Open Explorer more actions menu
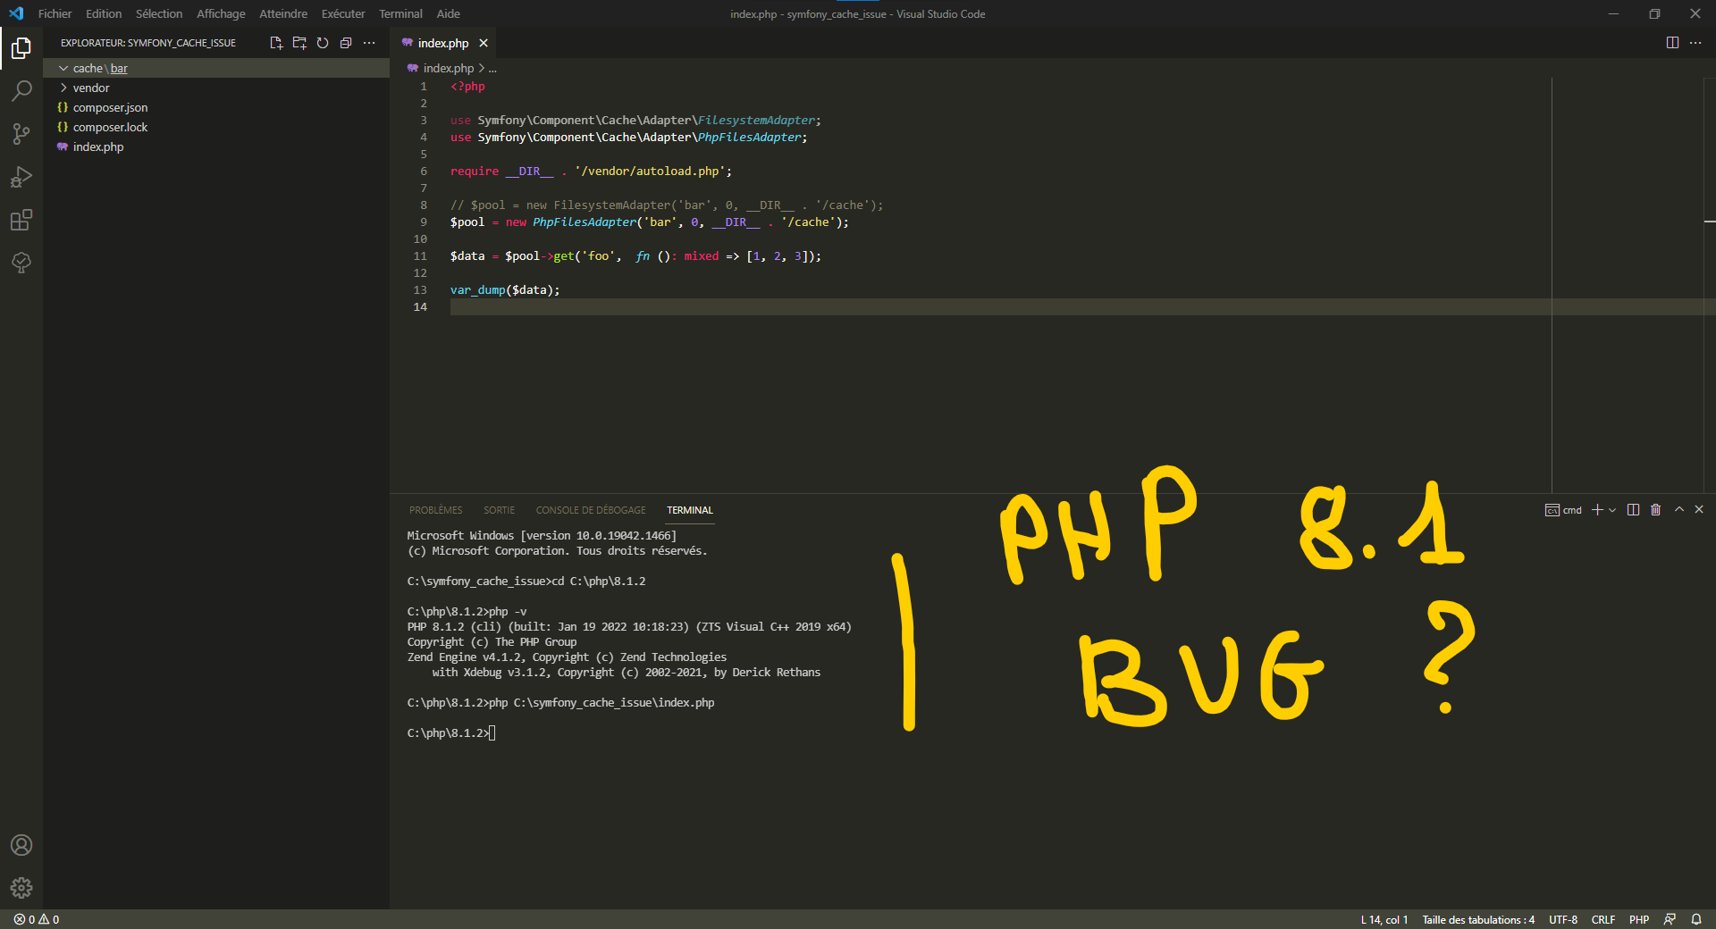Viewport: 1716px width, 929px height. (369, 43)
